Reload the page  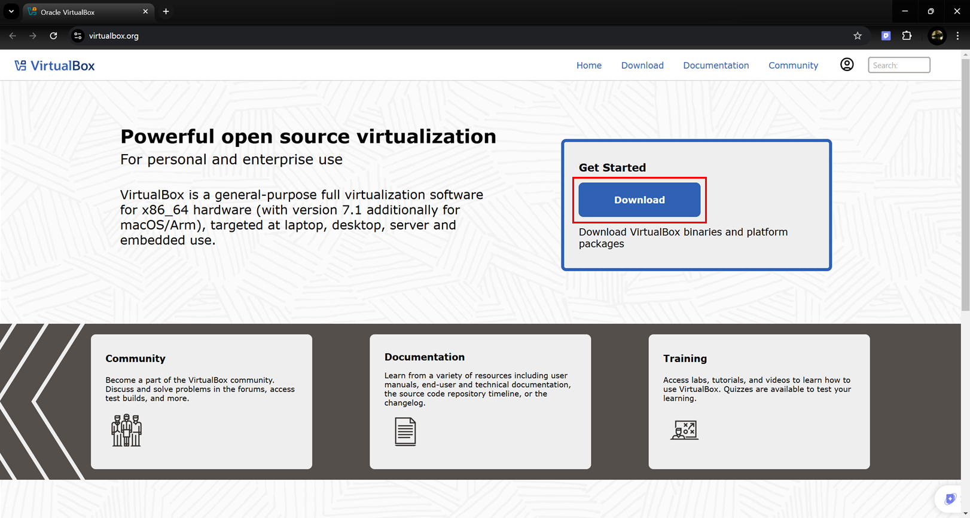(53, 36)
